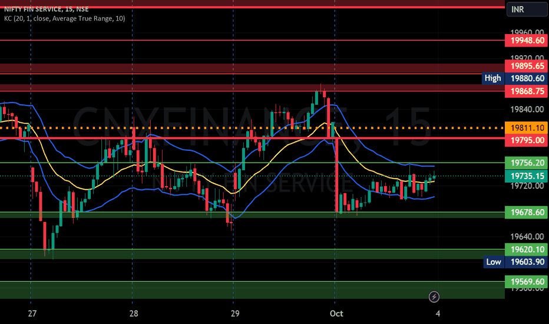The width and height of the screenshot is (549, 324).
Task: Click the High 19880.60 price label
Action: tap(515, 78)
